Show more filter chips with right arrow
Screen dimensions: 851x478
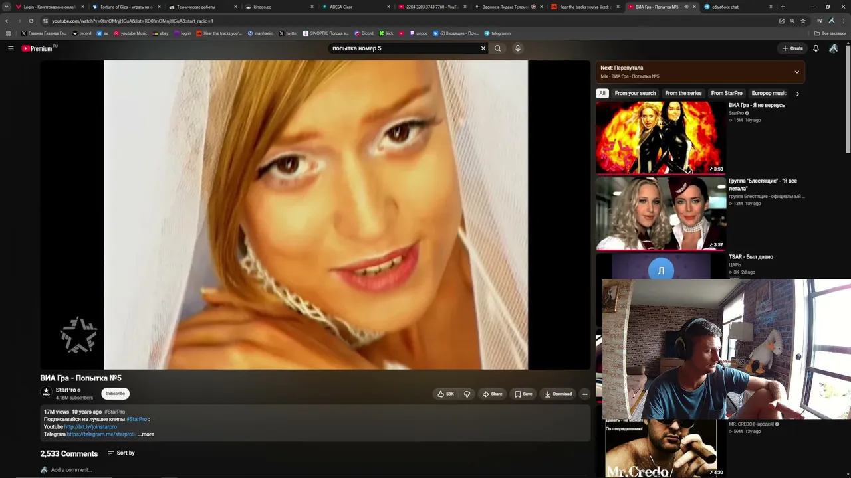[x=798, y=94]
